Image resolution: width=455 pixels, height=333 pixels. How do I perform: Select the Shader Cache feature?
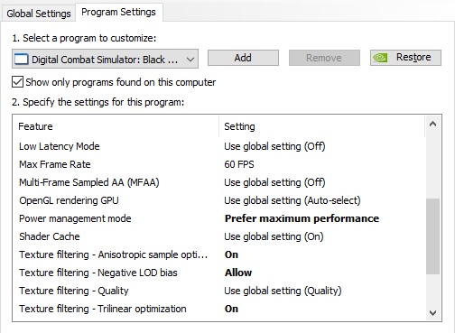click(x=50, y=236)
